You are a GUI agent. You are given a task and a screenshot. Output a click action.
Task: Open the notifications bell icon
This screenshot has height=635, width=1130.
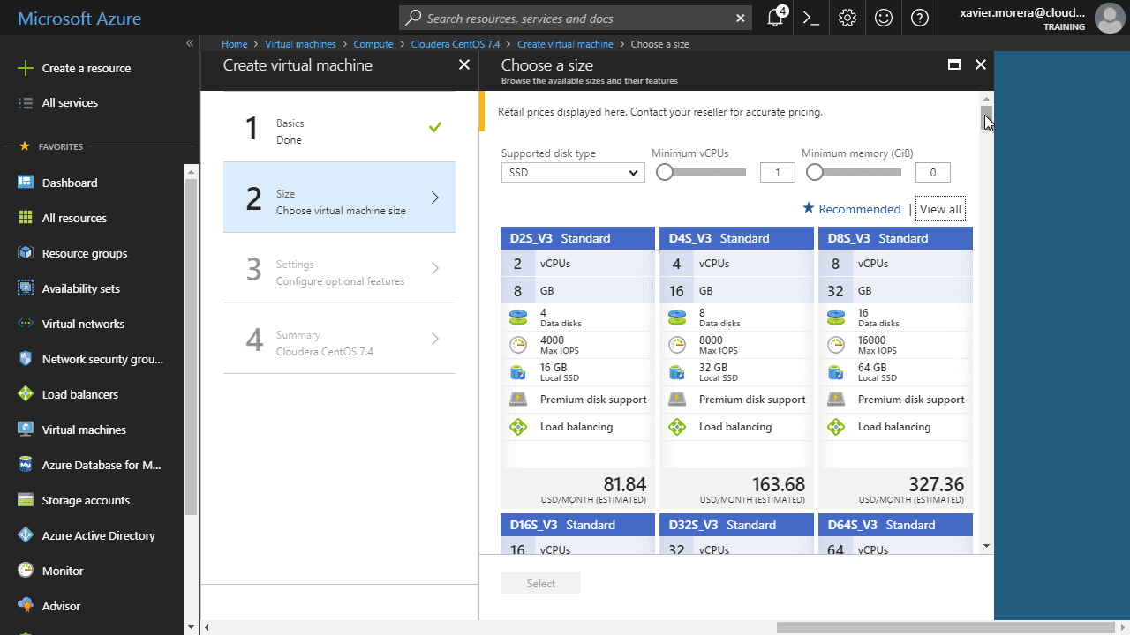pos(776,18)
